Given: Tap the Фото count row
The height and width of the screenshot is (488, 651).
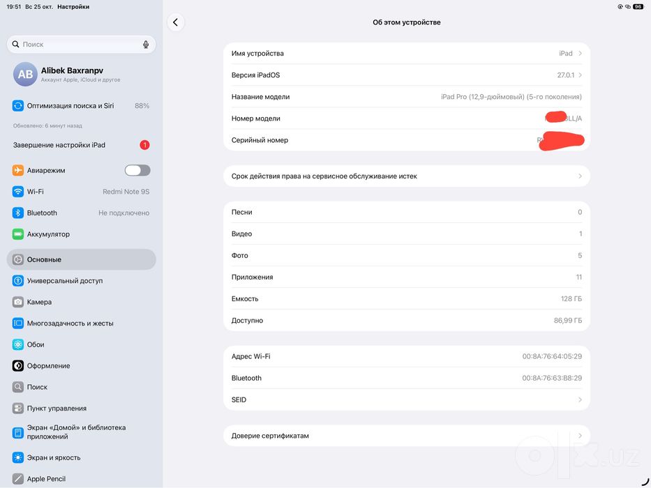Looking at the screenshot, I should pyautogui.click(x=407, y=256).
